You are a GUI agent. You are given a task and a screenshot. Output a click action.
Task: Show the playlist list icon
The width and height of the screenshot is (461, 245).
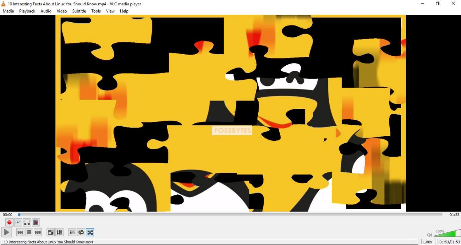click(72, 232)
